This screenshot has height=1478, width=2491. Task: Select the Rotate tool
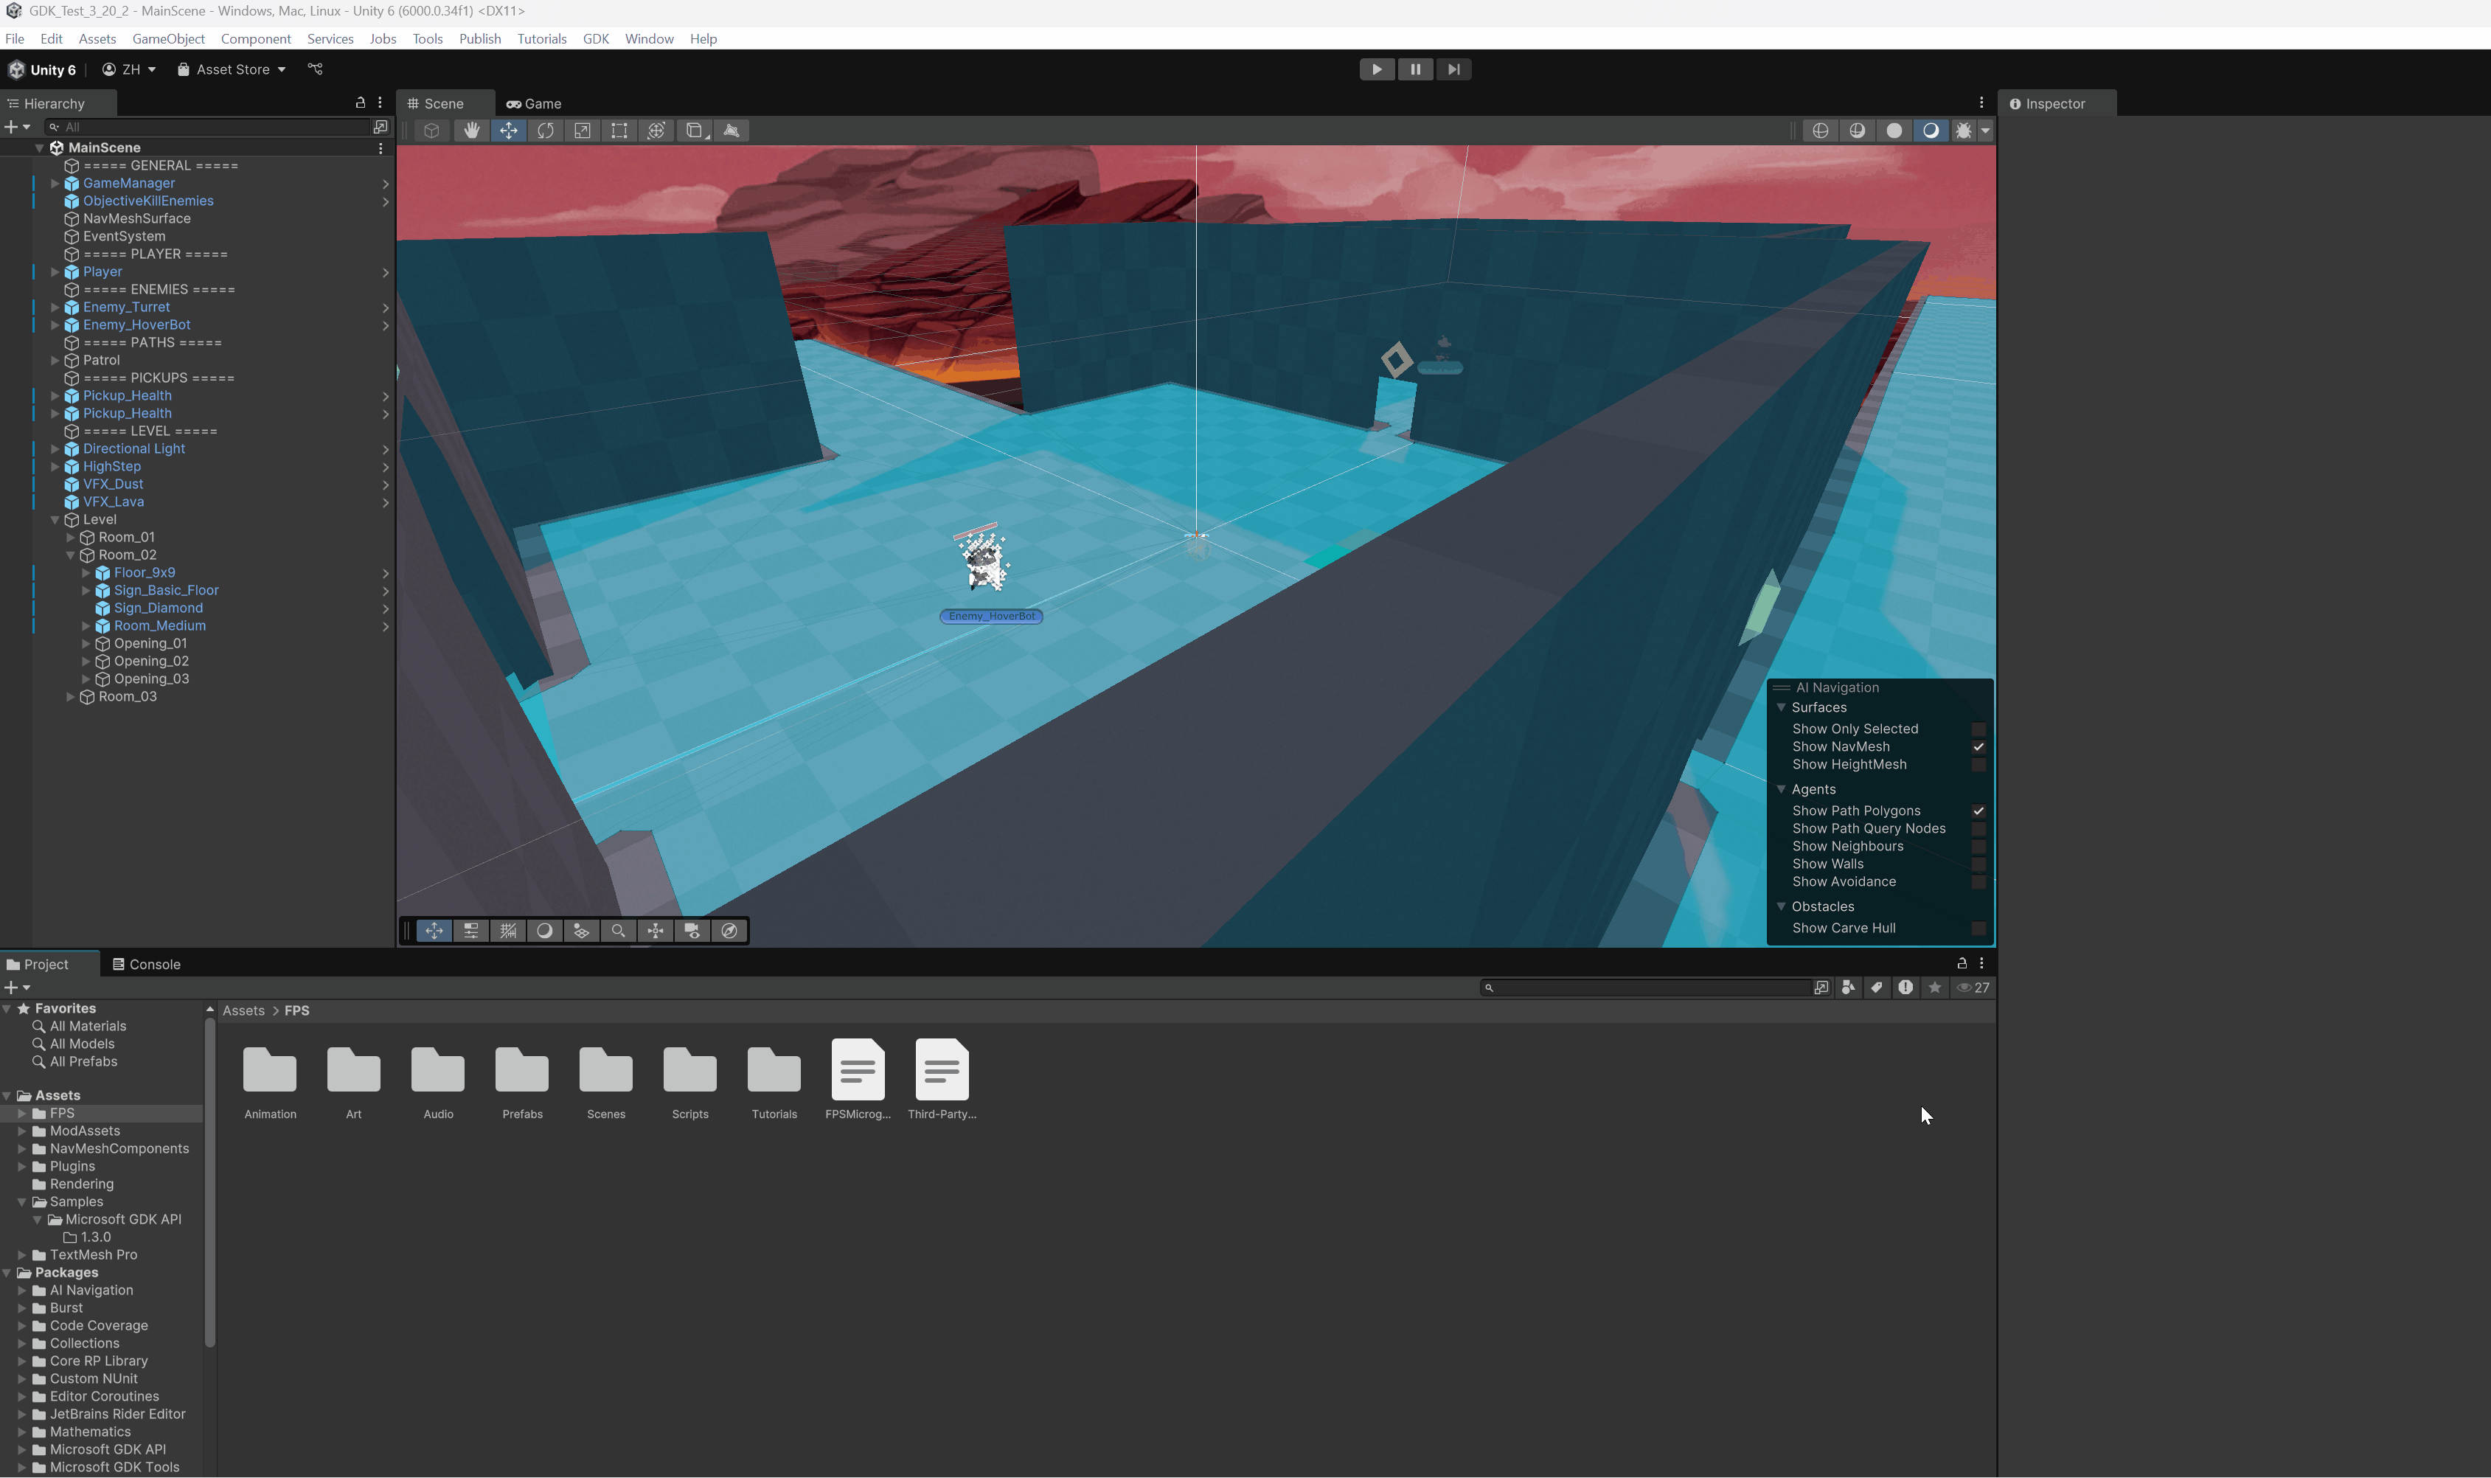click(546, 131)
